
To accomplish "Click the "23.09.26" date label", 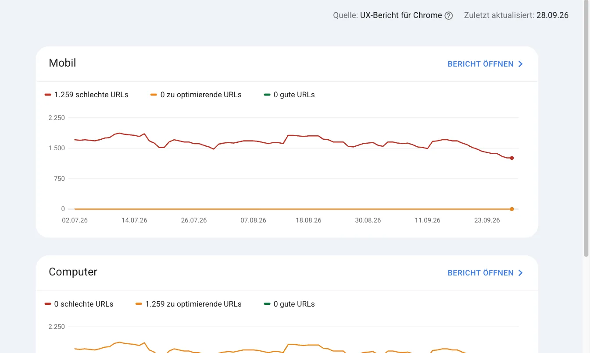I will click(487, 220).
